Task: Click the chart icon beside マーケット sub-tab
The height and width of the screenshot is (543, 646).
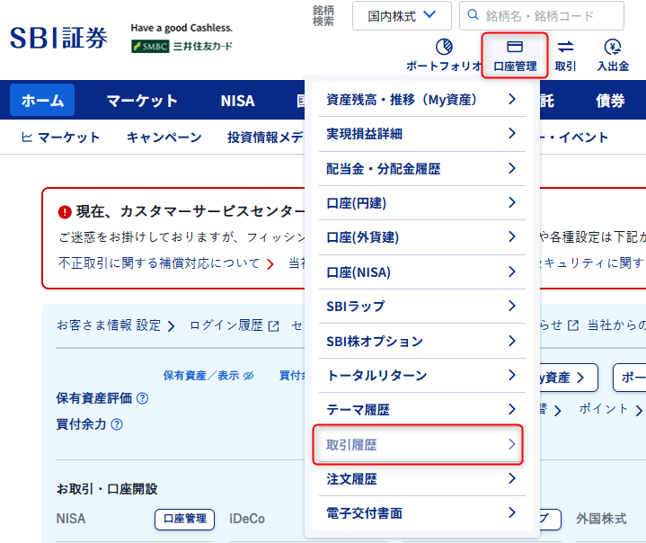Action: coord(27,137)
